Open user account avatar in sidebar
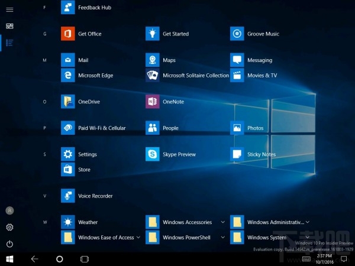 pos(9,210)
